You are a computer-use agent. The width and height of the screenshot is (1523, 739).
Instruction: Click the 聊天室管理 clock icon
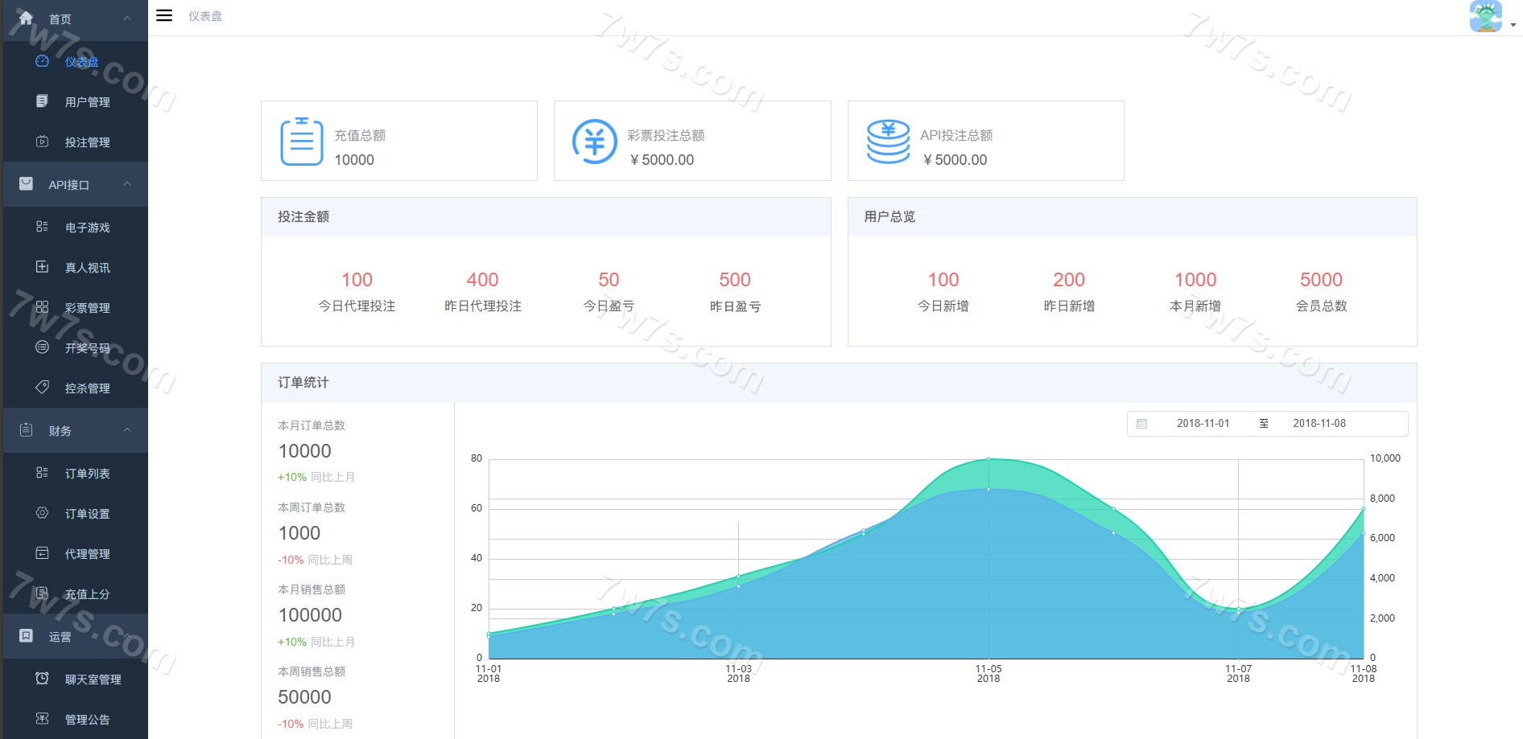click(42, 679)
